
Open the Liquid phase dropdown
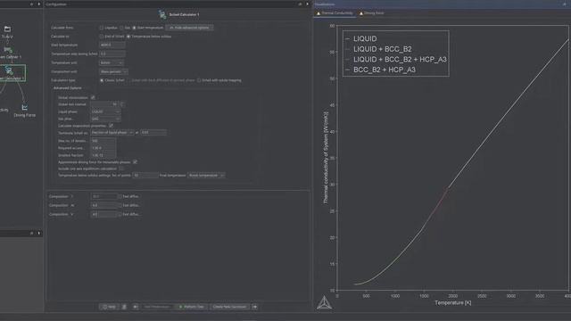coord(105,111)
